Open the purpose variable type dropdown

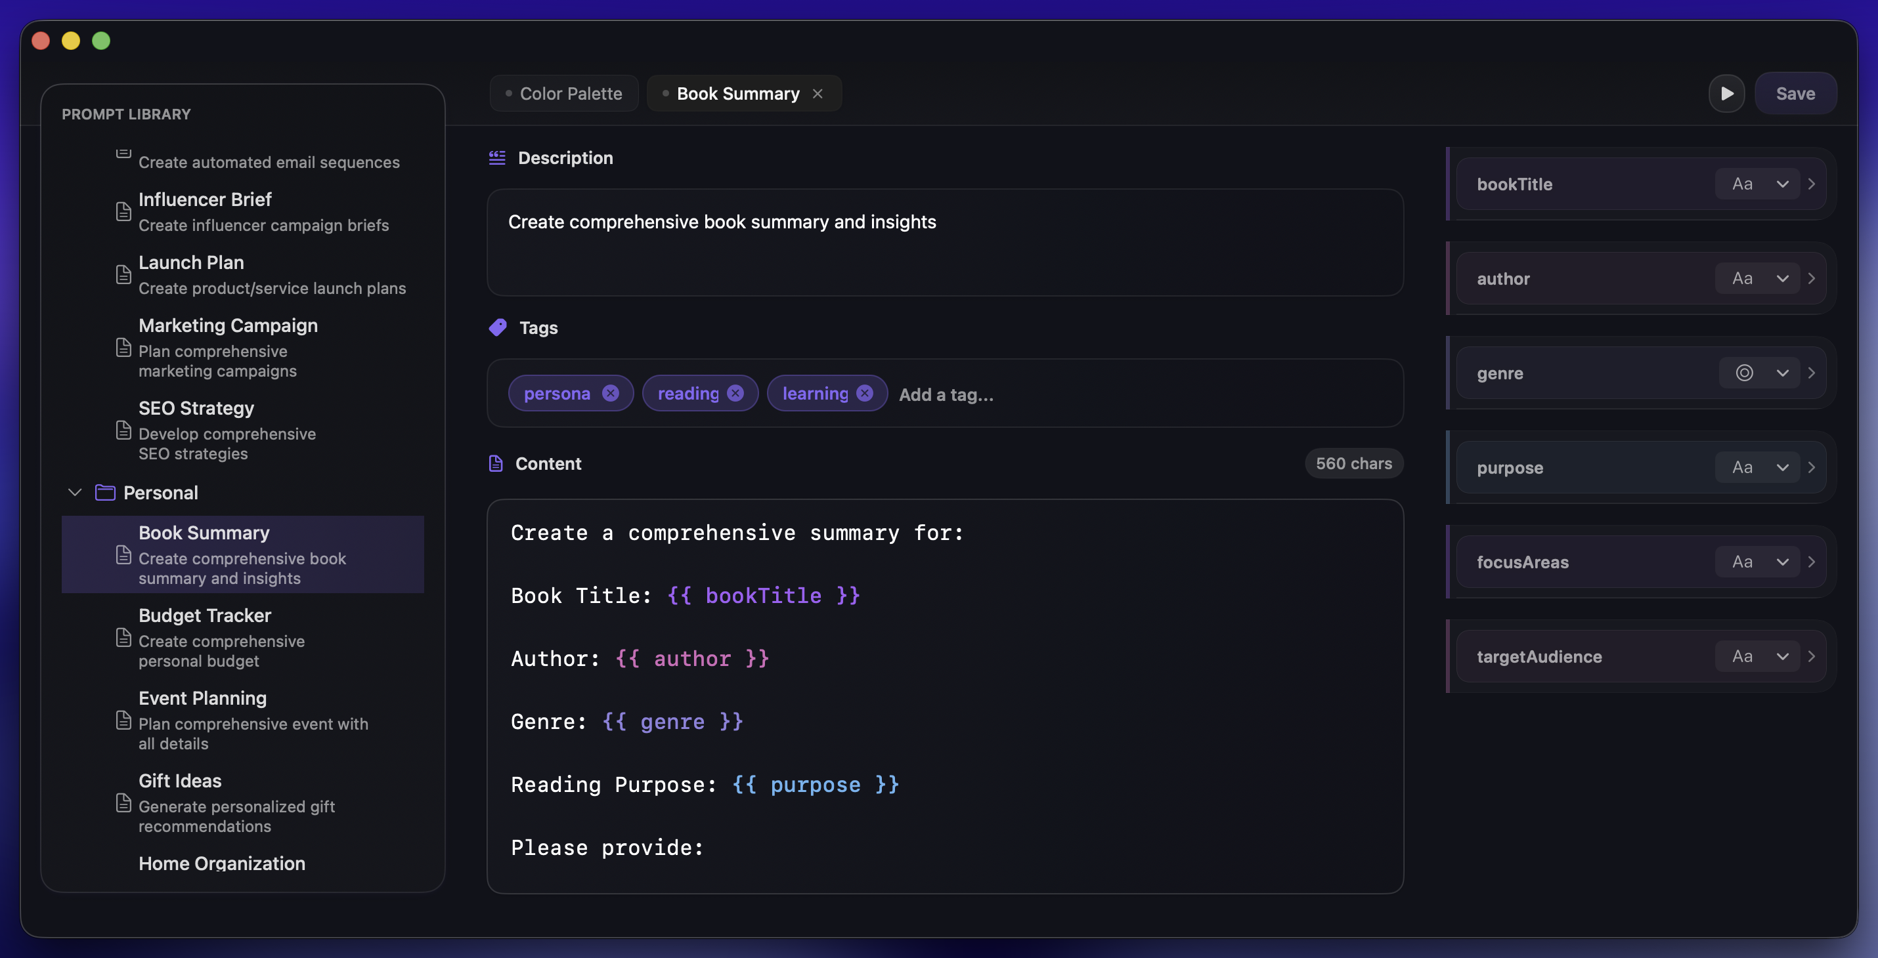tap(1781, 468)
